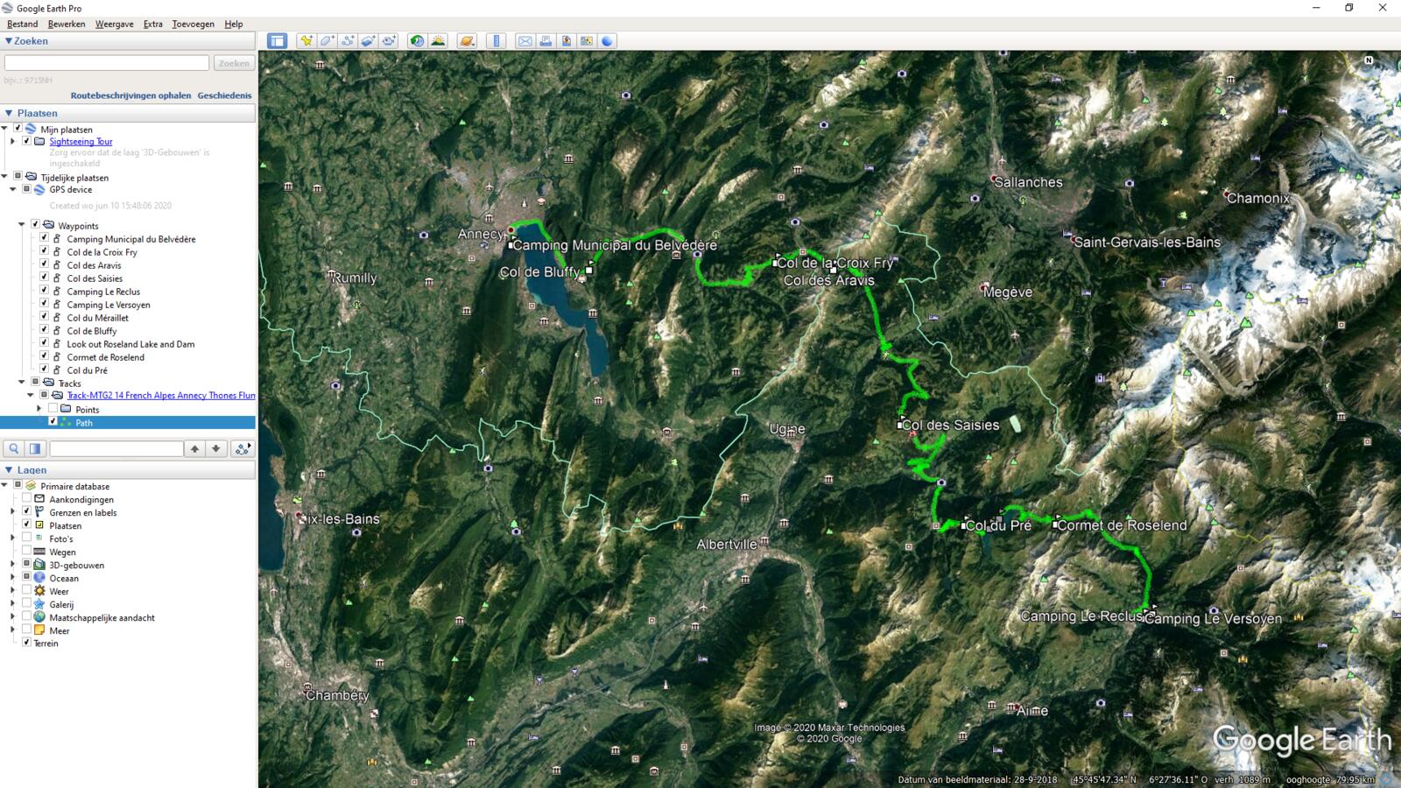This screenshot has width=1401, height=788.
Task: Click the blue globe Google Earth web icon
Action: click(608, 41)
